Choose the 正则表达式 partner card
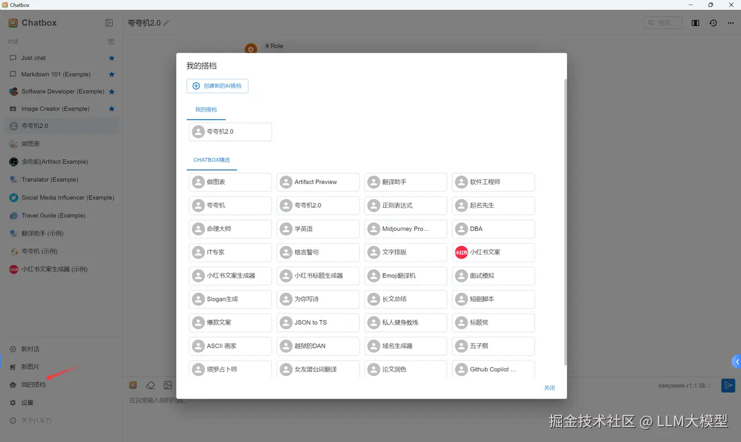This screenshot has height=442, width=741. (x=406, y=205)
